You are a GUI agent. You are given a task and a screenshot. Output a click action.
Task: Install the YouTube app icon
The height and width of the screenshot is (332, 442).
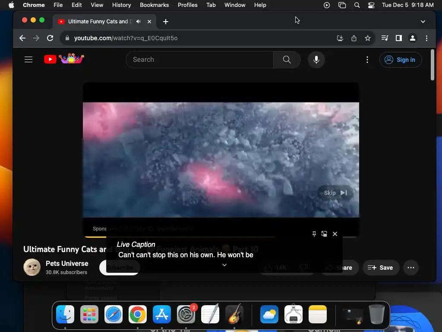point(340,38)
